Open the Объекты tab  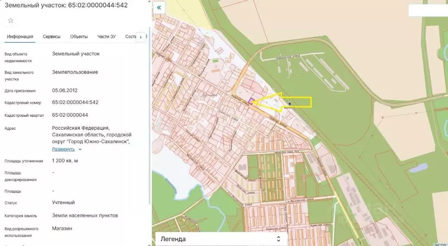[79, 37]
